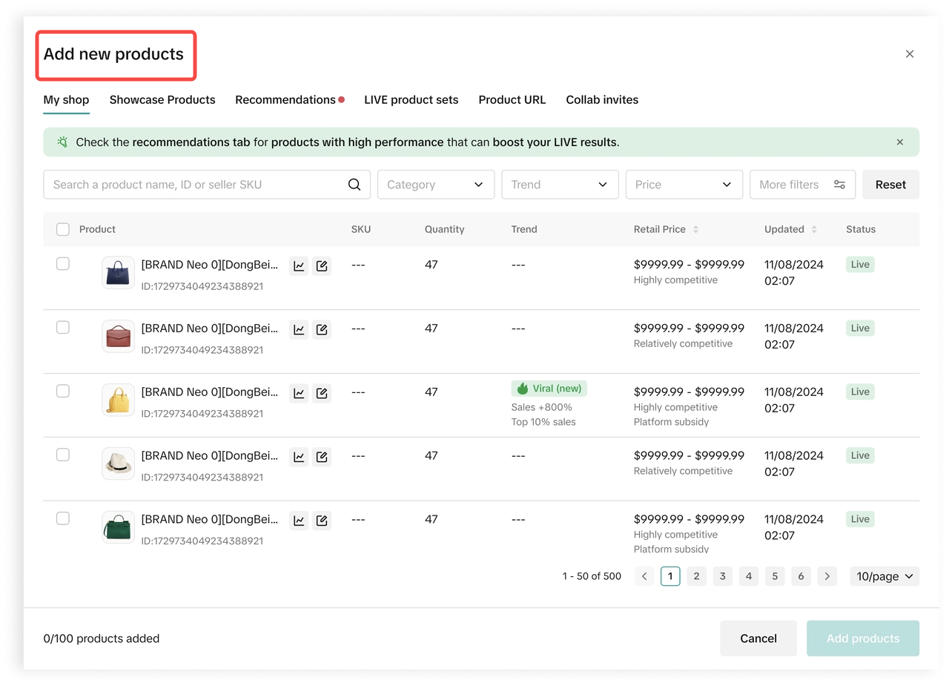Click edit icon for white hat product
The height and width of the screenshot is (686, 949).
(322, 458)
